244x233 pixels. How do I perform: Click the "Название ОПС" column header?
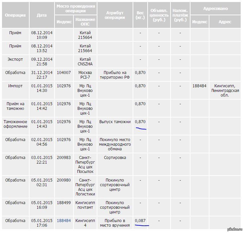85,22
